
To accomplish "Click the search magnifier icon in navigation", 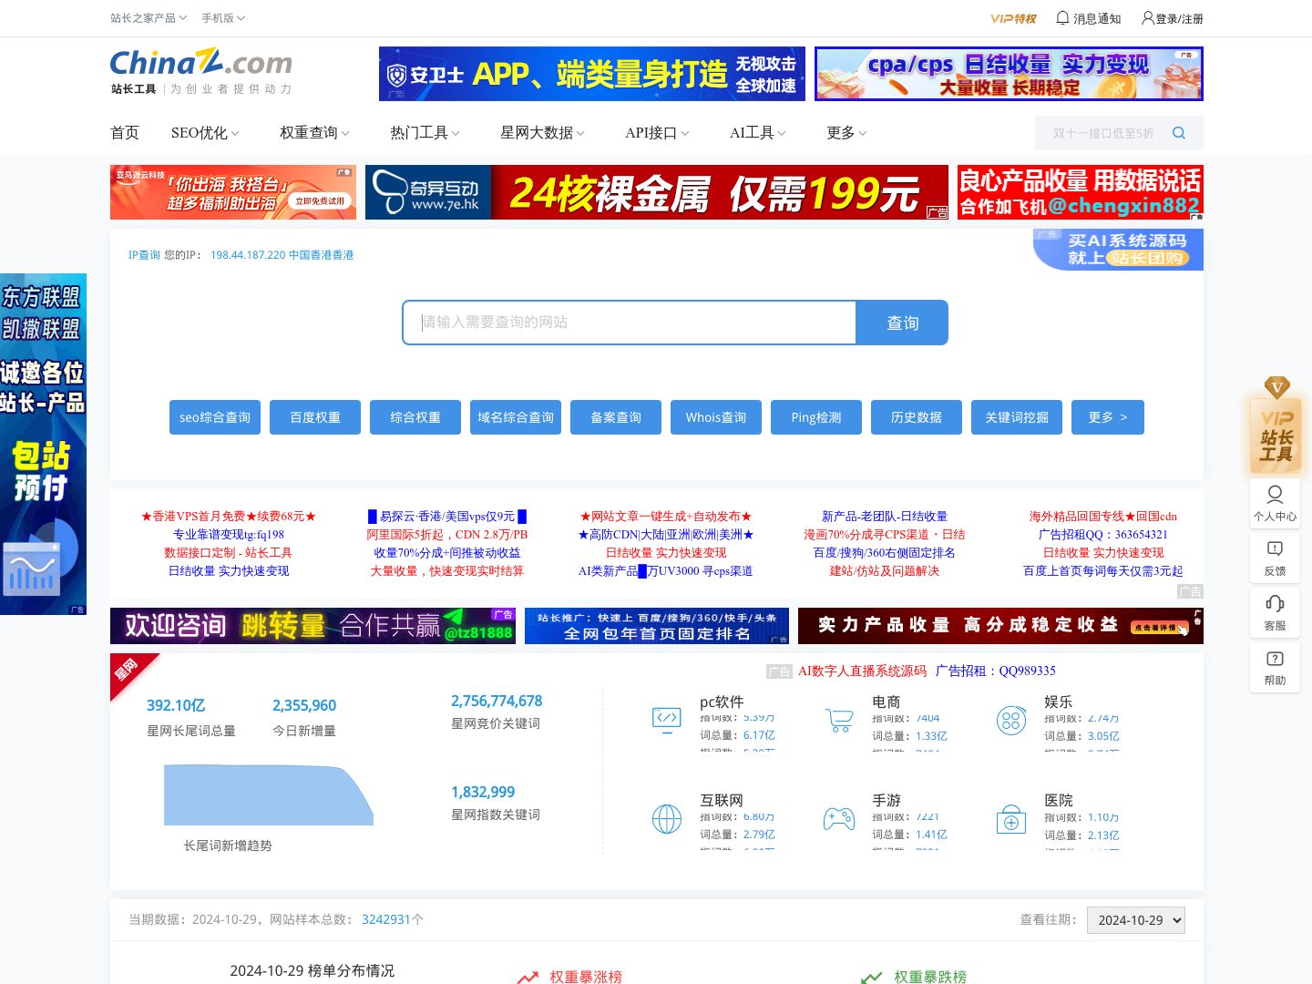I will click(x=1179, y=133).
